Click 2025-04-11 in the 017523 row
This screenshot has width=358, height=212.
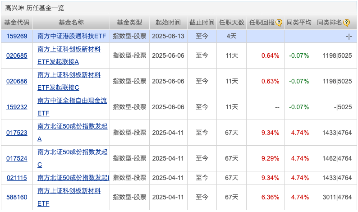pyautogui.click(x=168, y=133)
